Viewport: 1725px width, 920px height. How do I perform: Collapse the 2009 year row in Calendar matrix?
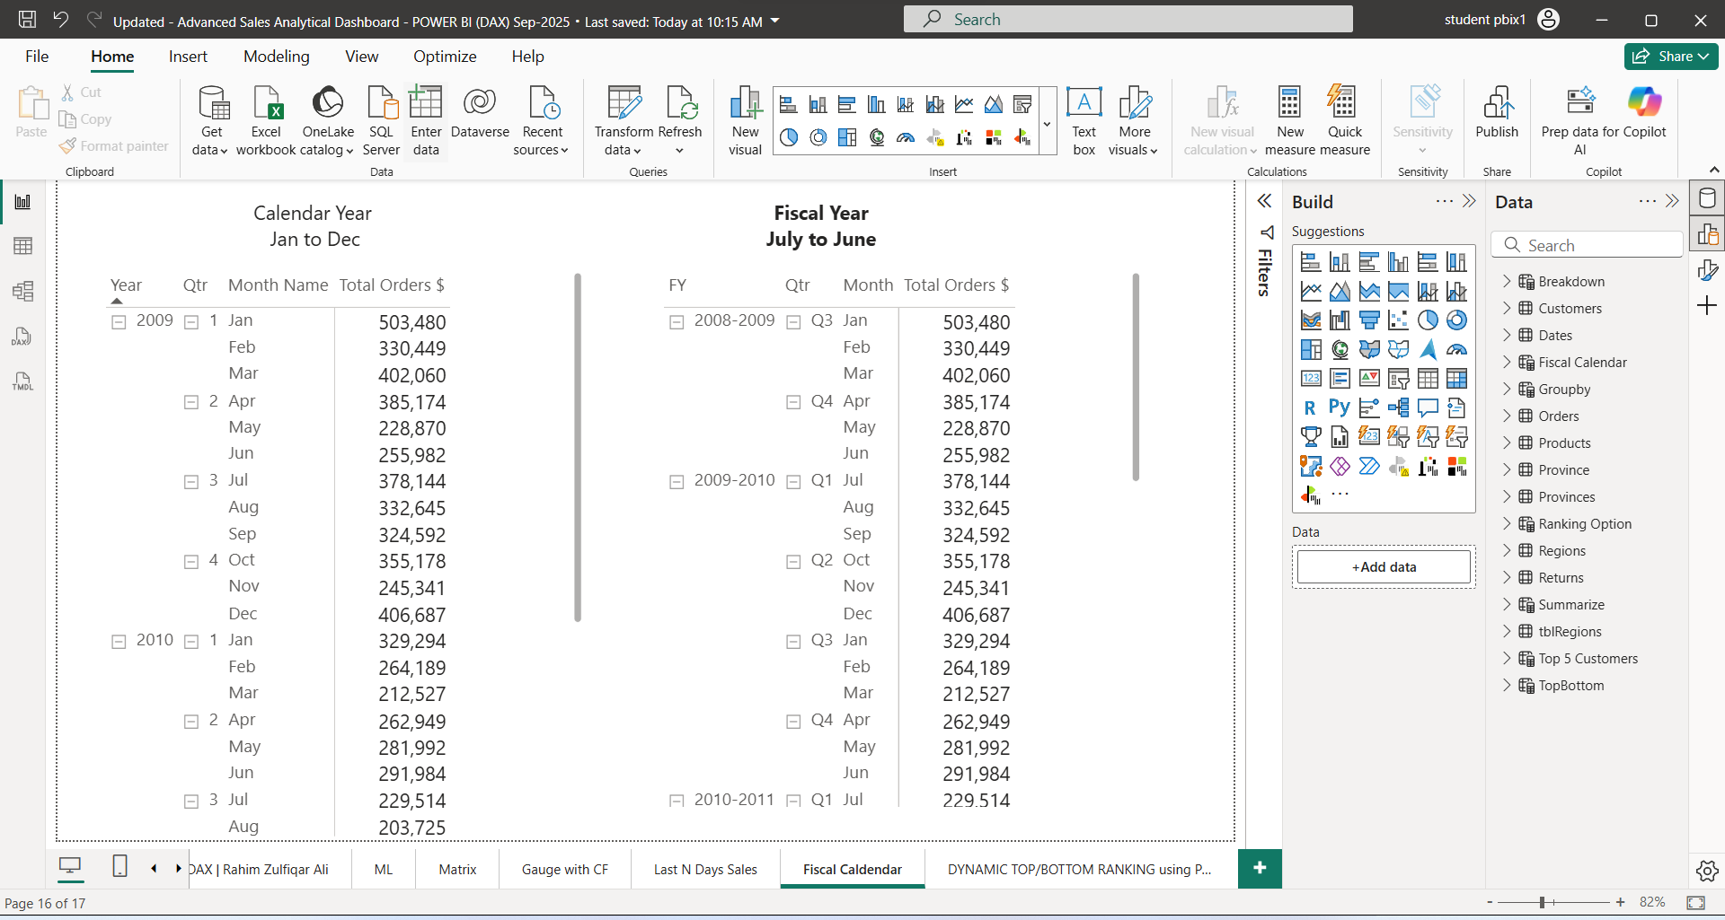tap(119, 321)
